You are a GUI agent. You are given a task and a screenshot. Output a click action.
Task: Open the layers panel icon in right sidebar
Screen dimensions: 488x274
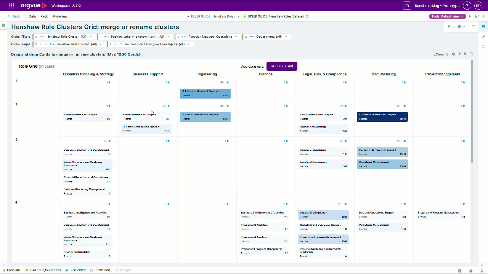coord(483,27)
